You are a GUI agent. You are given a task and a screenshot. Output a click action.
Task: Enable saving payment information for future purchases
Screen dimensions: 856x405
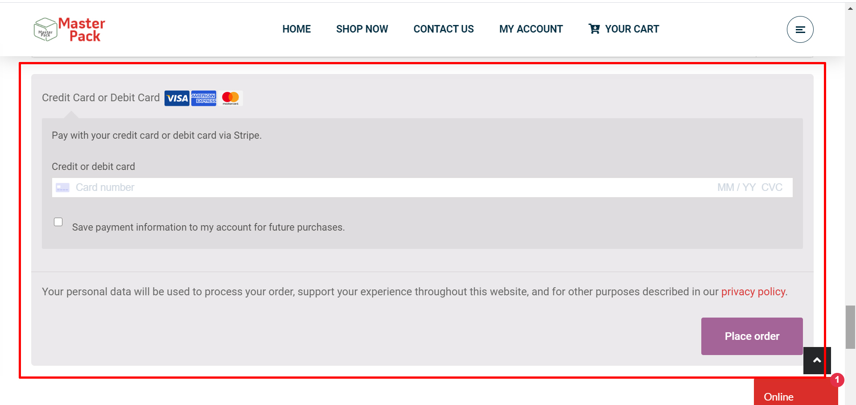pos(58,222)
